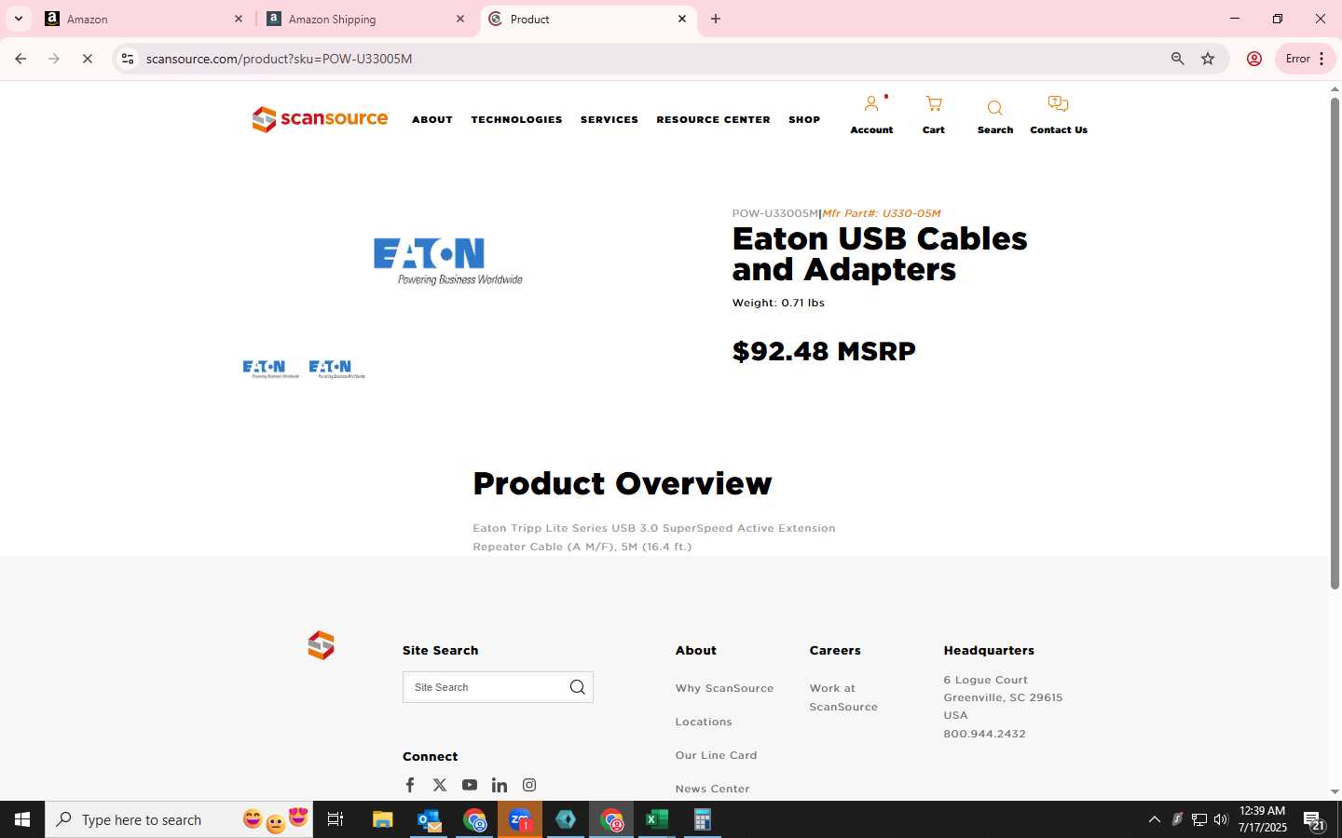
Task: Click the ScanSource footer logo
Action: click(x=321, y=645)
